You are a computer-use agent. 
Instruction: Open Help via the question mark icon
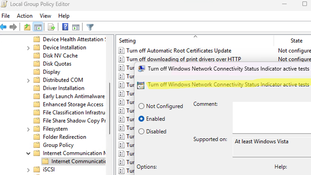pyautogui.click(x=65, y=27)
